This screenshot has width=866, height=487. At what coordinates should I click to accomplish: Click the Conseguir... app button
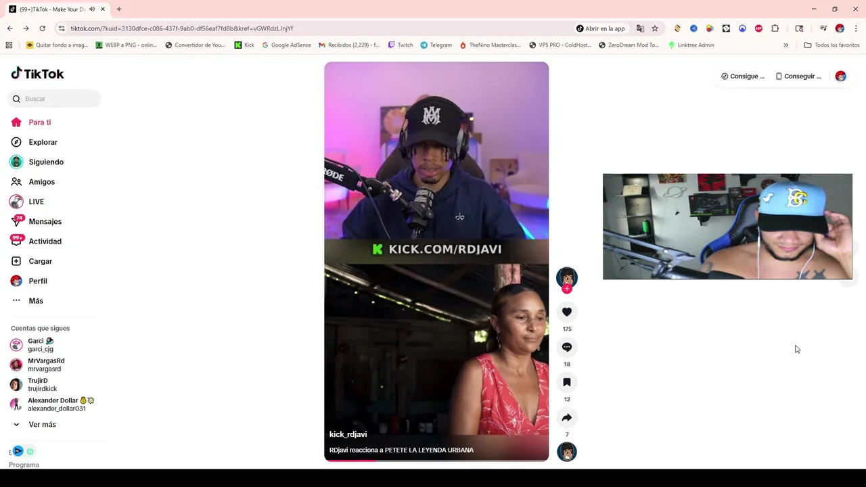798,76
